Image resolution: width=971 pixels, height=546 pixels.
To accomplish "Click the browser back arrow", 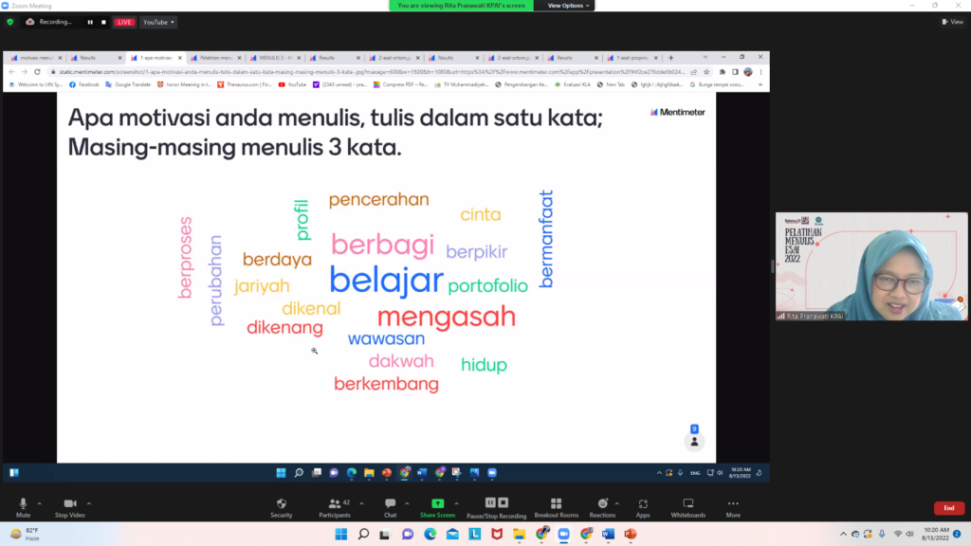I will (11, 72).
